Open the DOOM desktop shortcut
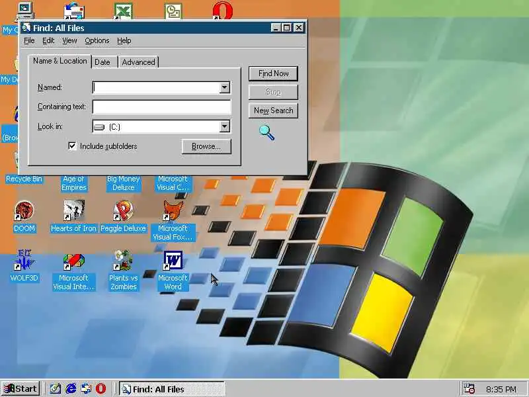The image size is (529, 397). coord(24,210)
